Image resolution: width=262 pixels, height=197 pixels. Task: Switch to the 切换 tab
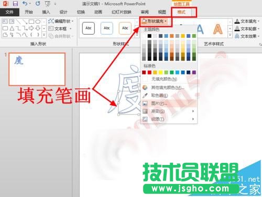coord(81,12)
